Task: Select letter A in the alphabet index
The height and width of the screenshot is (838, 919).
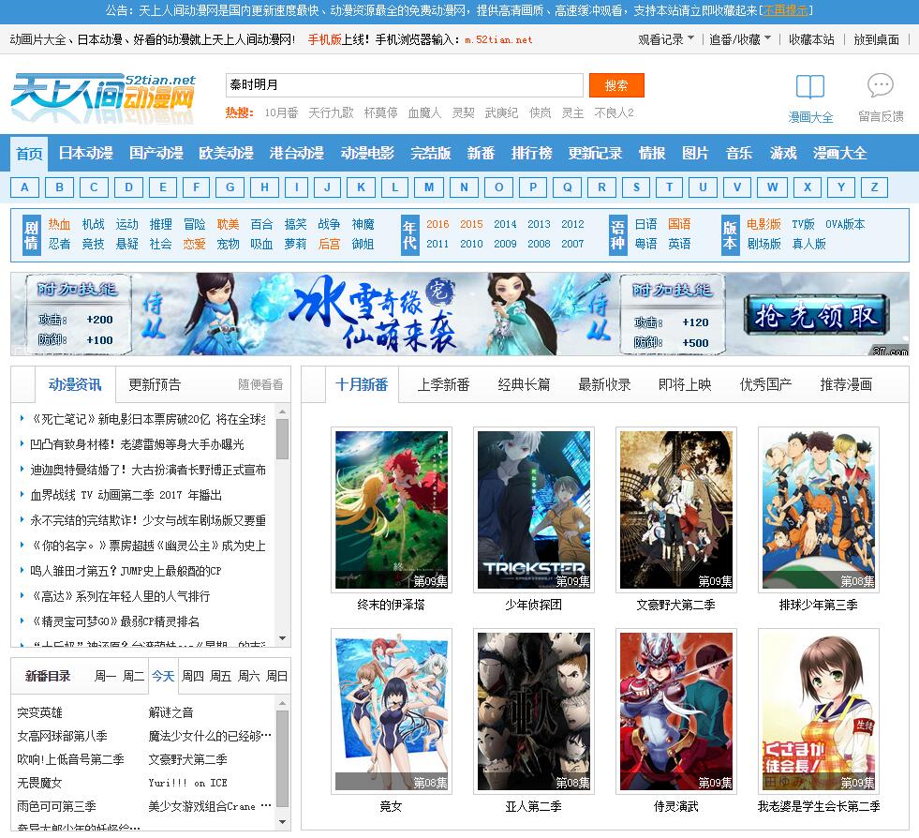Action: (x=24, y=187)
